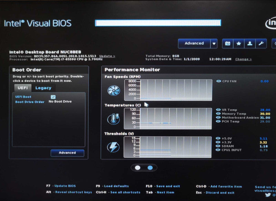This screenshot has height=201, width=276.
Task: Open the Advanced menu at top
Action: tap(194, 43)
